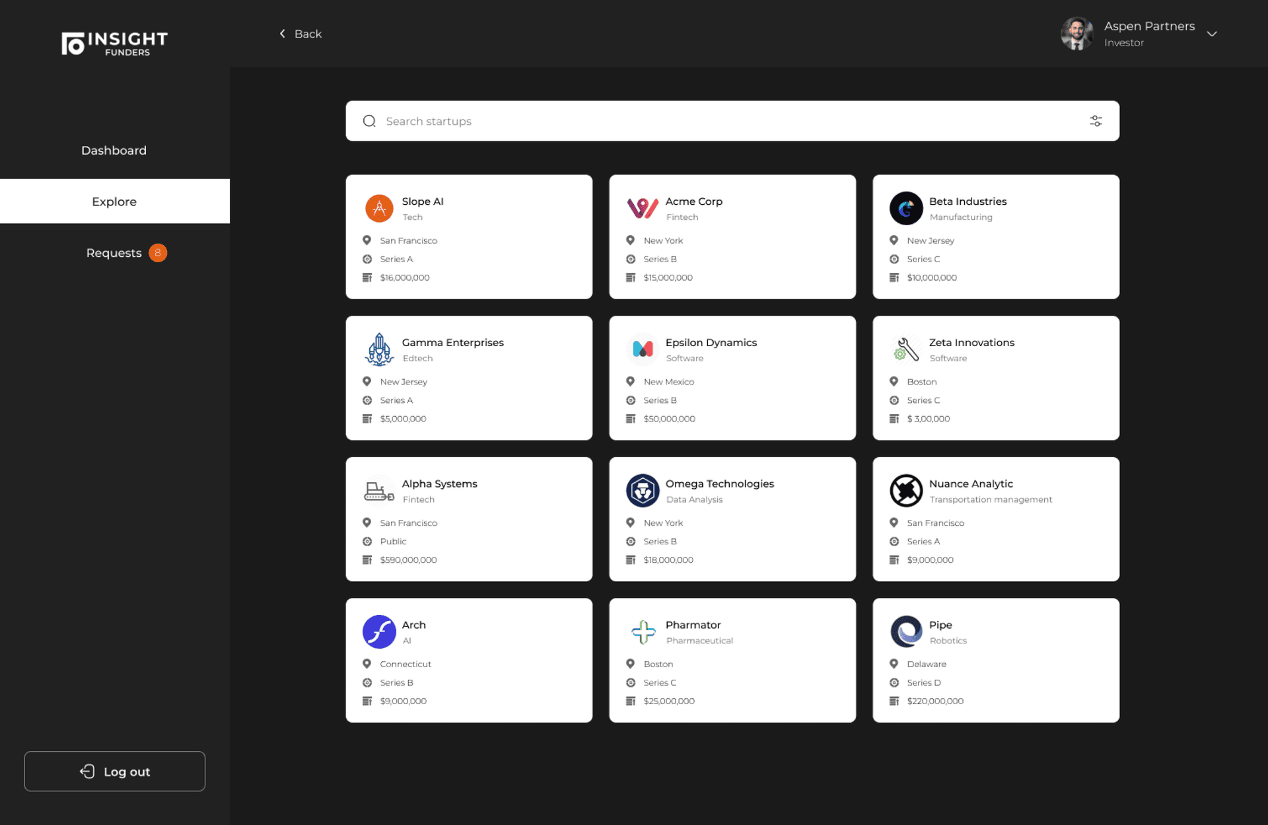This screenshot has width=1268, height=825.
Task: Click the Arch blue circle logo
Action: pyautogui.click(x=379, y=632)
